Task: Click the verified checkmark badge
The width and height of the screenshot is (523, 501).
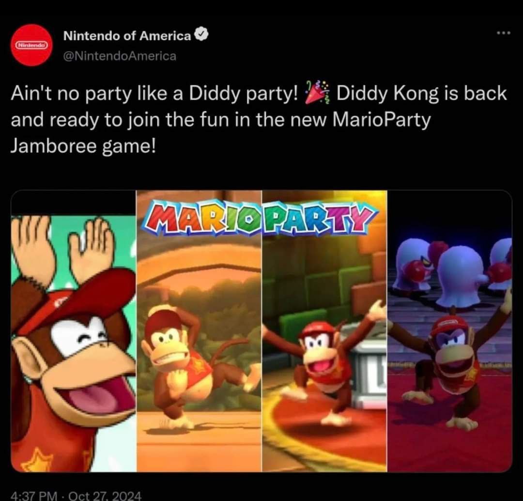Action: (201, 34)
